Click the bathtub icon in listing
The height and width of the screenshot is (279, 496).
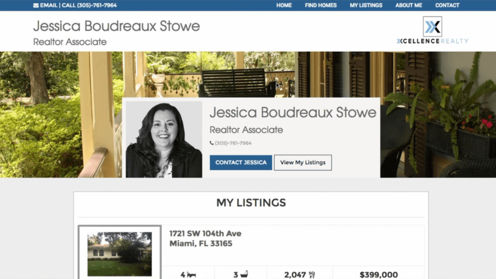click(244, 274)
